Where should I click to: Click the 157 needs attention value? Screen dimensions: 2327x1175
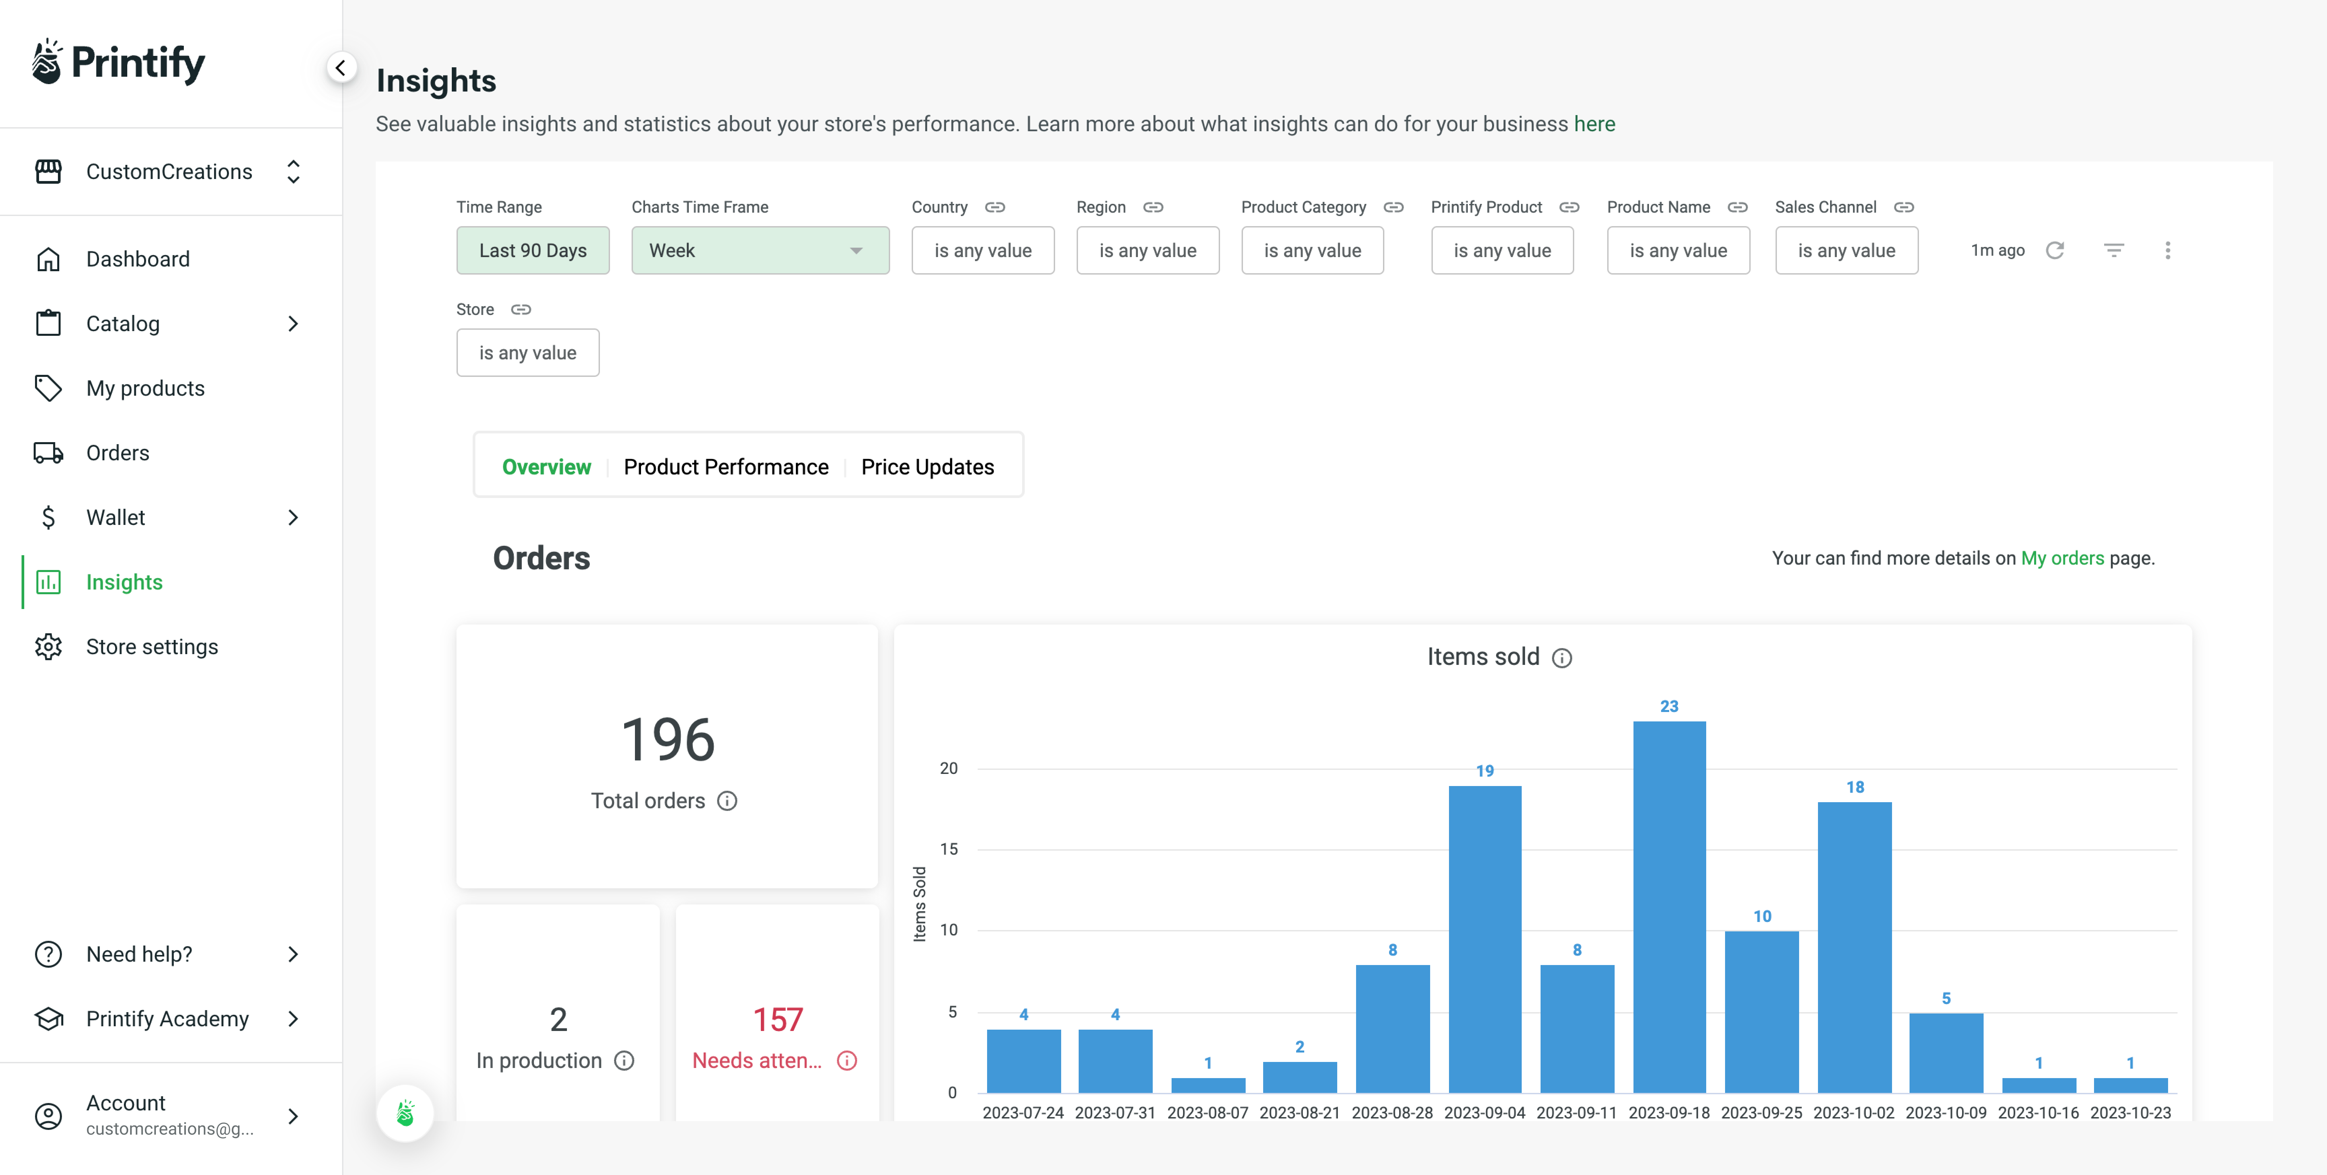coord(778,1020)
